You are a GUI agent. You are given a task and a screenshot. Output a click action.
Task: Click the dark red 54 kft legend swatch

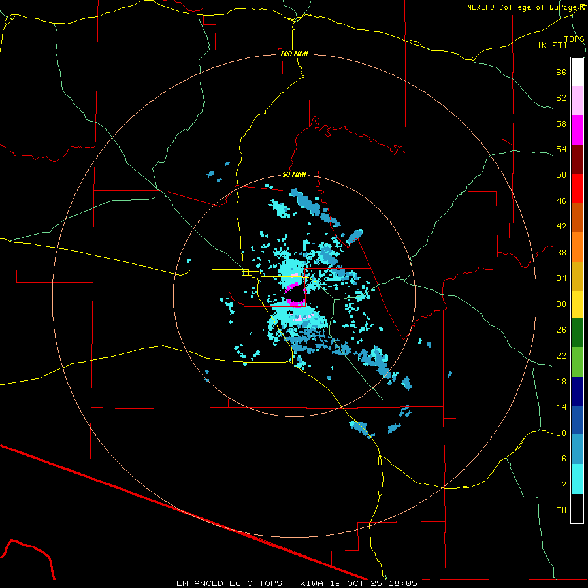[x=577, y=159]
